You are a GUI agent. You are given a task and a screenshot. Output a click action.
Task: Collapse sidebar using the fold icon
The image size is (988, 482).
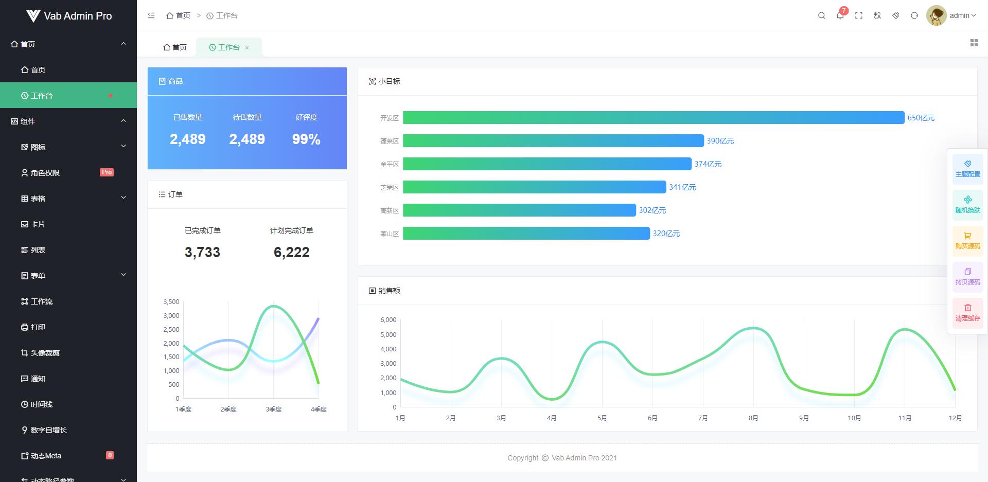point(151,15)
